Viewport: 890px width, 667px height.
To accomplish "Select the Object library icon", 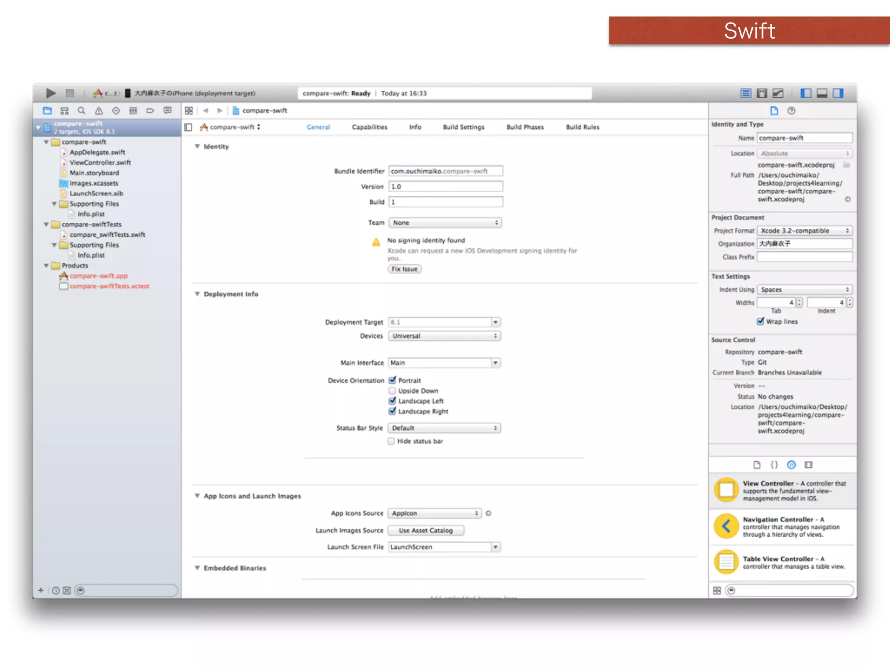I will [791, 465].
